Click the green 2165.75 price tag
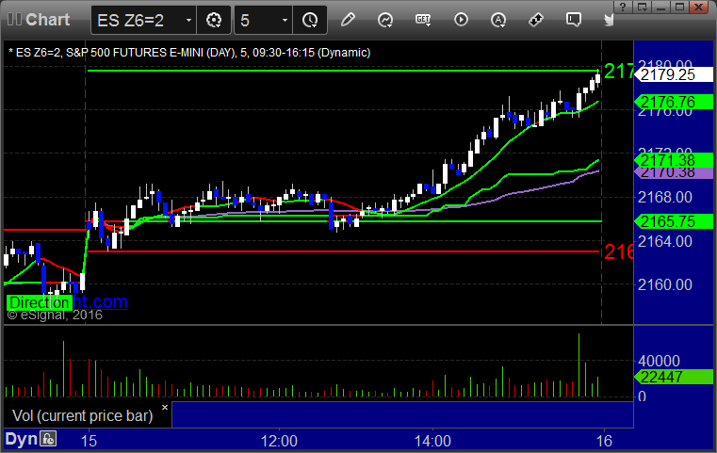This screenshot has height=453, width=717. click(x=674, y=221)
